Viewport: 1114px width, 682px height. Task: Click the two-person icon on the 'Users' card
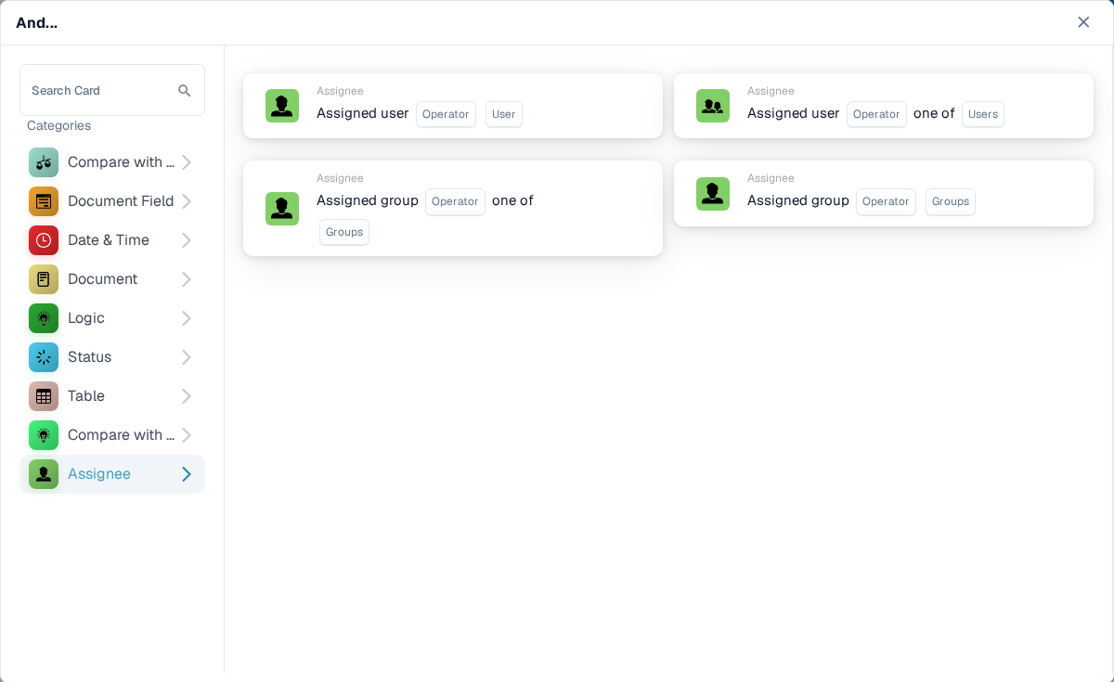pos(713,106)
